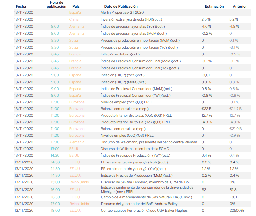Click the €22 B estimate value
Image resolution: width=256 pixels, height=216 pixels.
click(207, 109)
